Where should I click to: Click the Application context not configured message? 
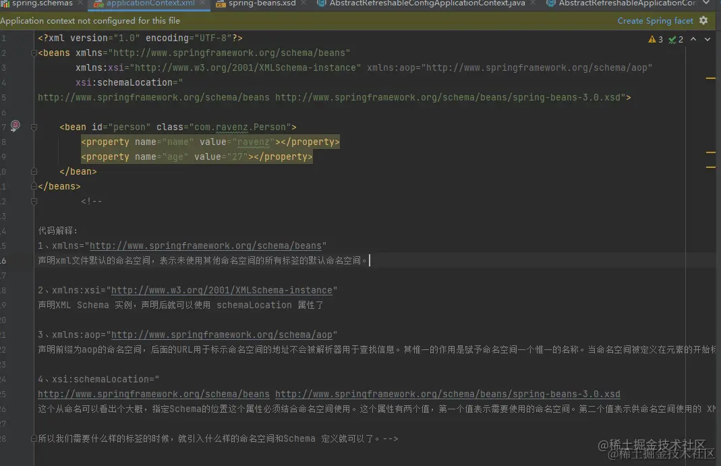click(x=90, y=21)
